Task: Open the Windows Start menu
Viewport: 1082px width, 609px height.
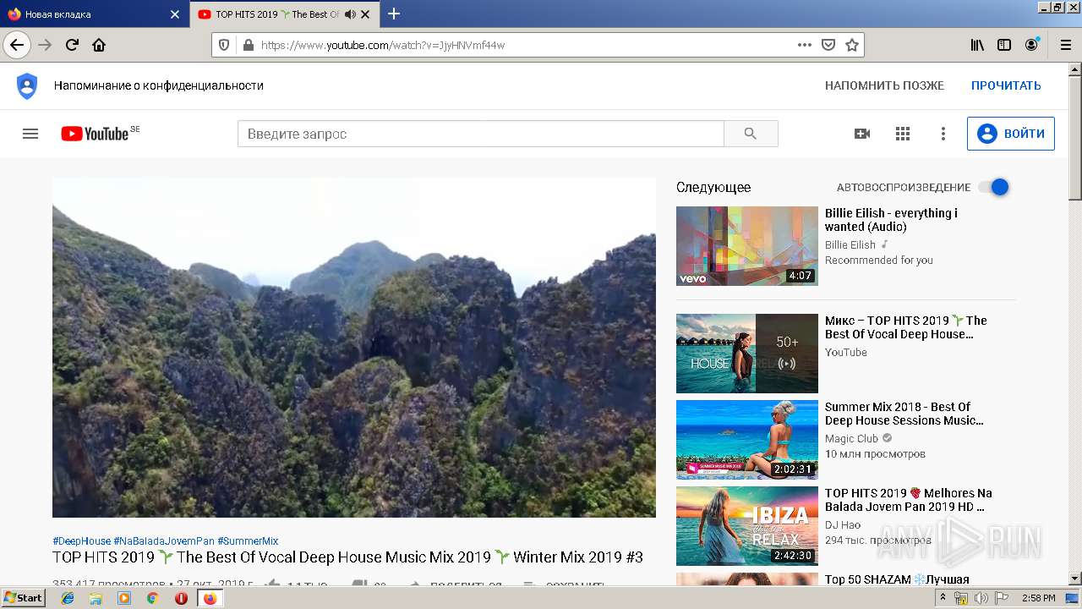Action: (x=24, y=598)
